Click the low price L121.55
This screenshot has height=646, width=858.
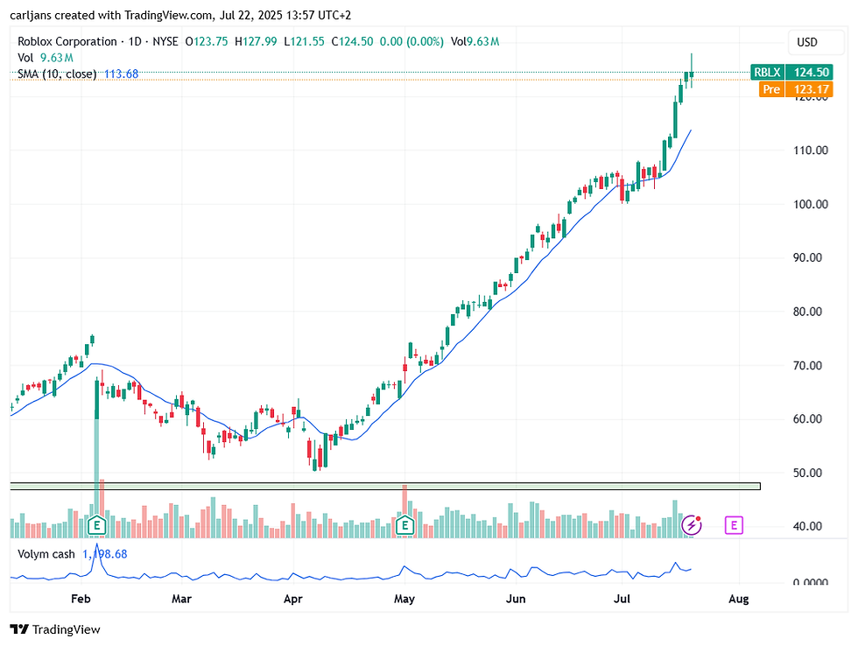click(x=304, y=41)
